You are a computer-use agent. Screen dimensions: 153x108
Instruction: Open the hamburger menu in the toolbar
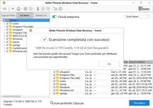5,9
